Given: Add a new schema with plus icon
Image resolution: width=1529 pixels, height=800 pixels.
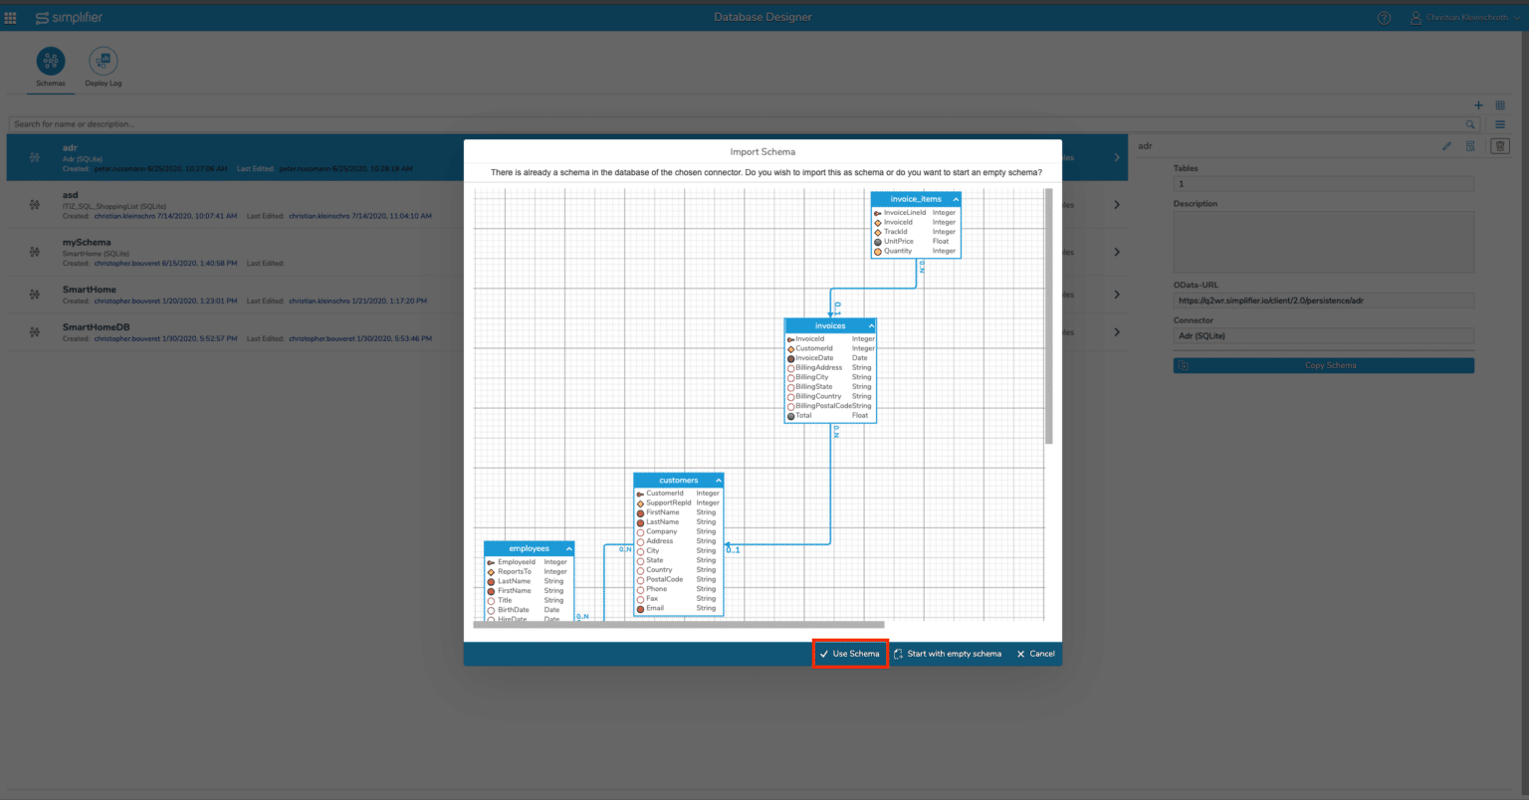Looking at the screenshot, I should [1478, 104].
